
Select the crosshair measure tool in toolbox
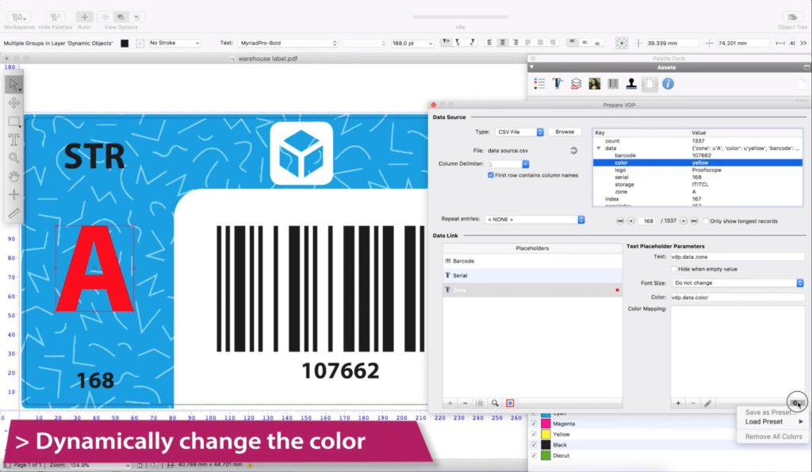point(14,195)
